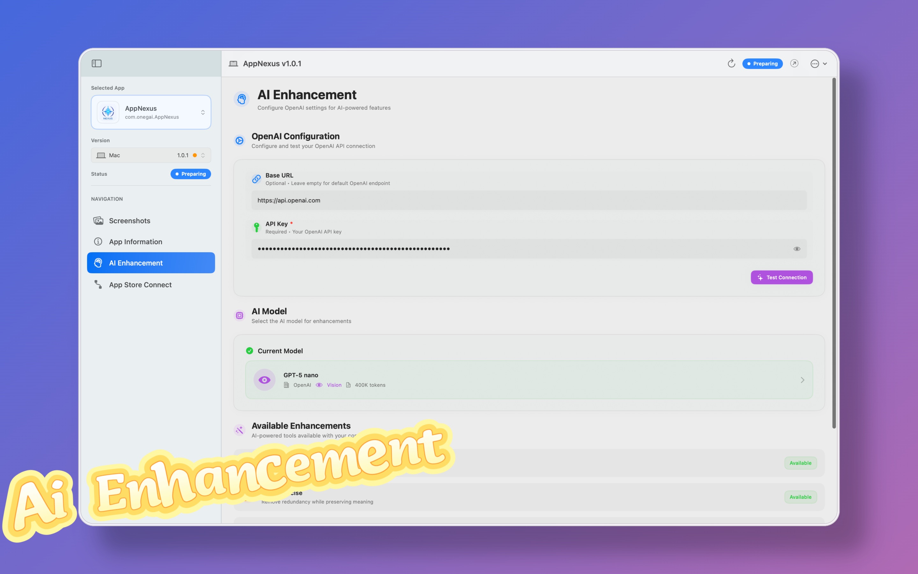The height and width of the screenshot is (574, 918).
Task: Toggle the sidebar panel icon
Action: (96, 63)
